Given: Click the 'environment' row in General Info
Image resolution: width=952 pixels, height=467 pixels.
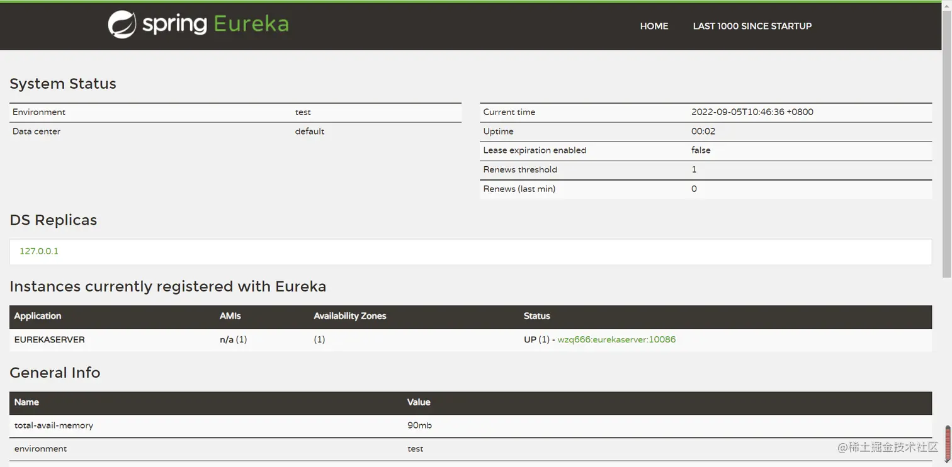Looking at the screenshot, I should [x=470, y=449].
